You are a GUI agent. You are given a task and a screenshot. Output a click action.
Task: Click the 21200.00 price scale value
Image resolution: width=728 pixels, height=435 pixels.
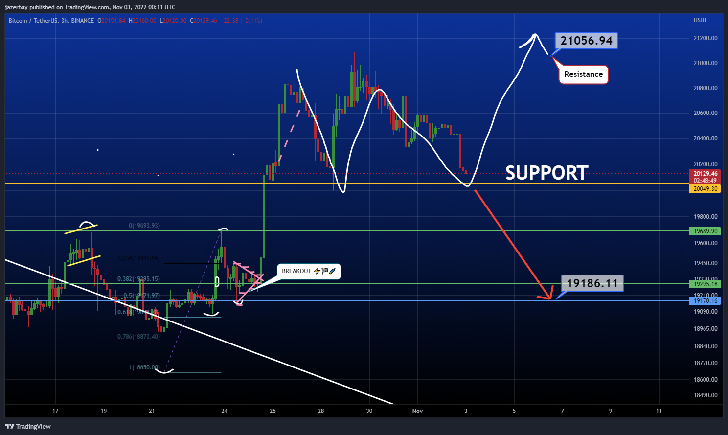click(705, 38)
